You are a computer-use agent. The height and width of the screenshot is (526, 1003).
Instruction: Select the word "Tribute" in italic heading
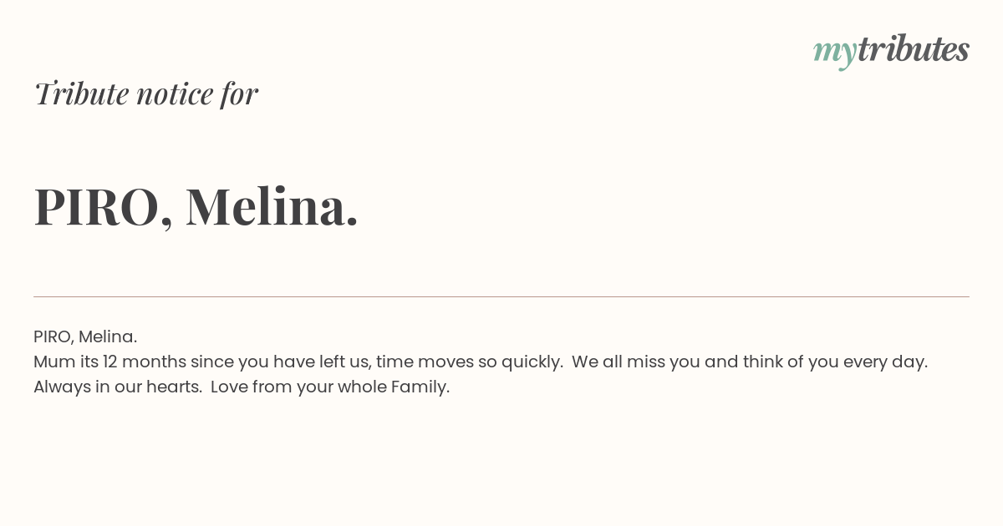point(81,94)
